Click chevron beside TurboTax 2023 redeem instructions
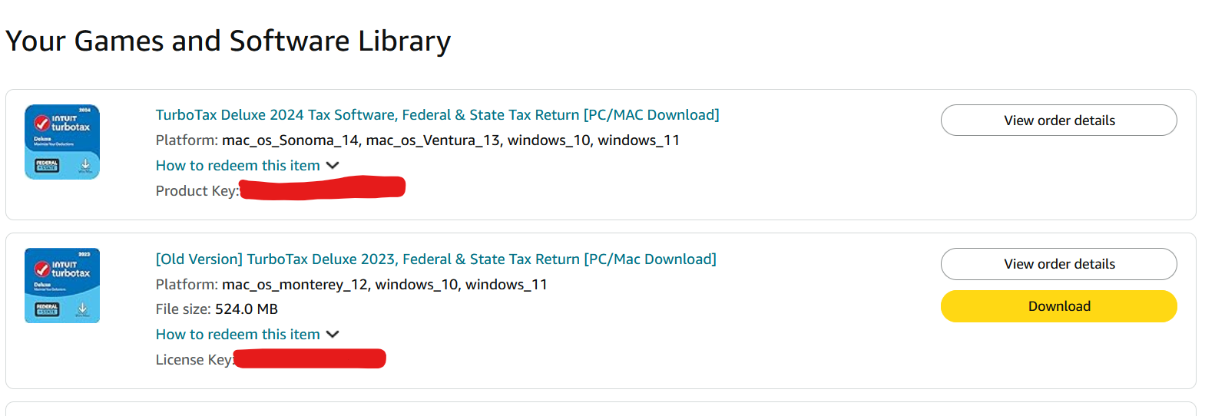This screenshot has height=416, width=1225. [333, 335]
